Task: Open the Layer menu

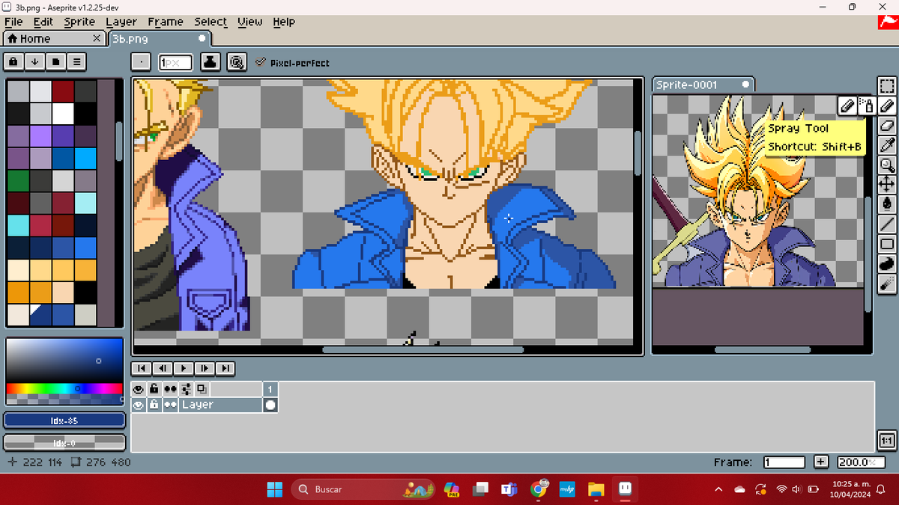Action: point(121,22)
